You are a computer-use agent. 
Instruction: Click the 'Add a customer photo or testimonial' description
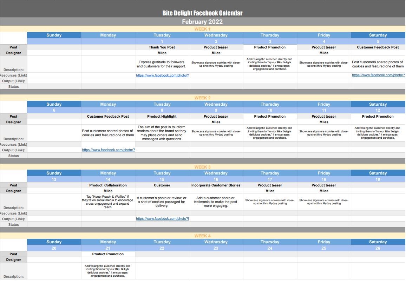pyautogui.click(x=215, y=202)
